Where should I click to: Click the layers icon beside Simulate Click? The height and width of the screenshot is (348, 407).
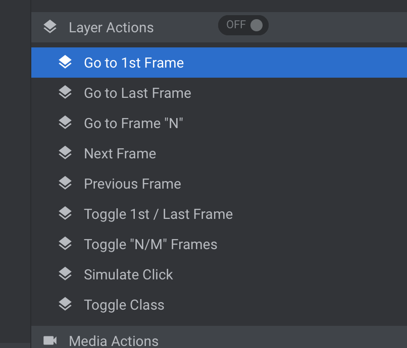tap(65, 274)
